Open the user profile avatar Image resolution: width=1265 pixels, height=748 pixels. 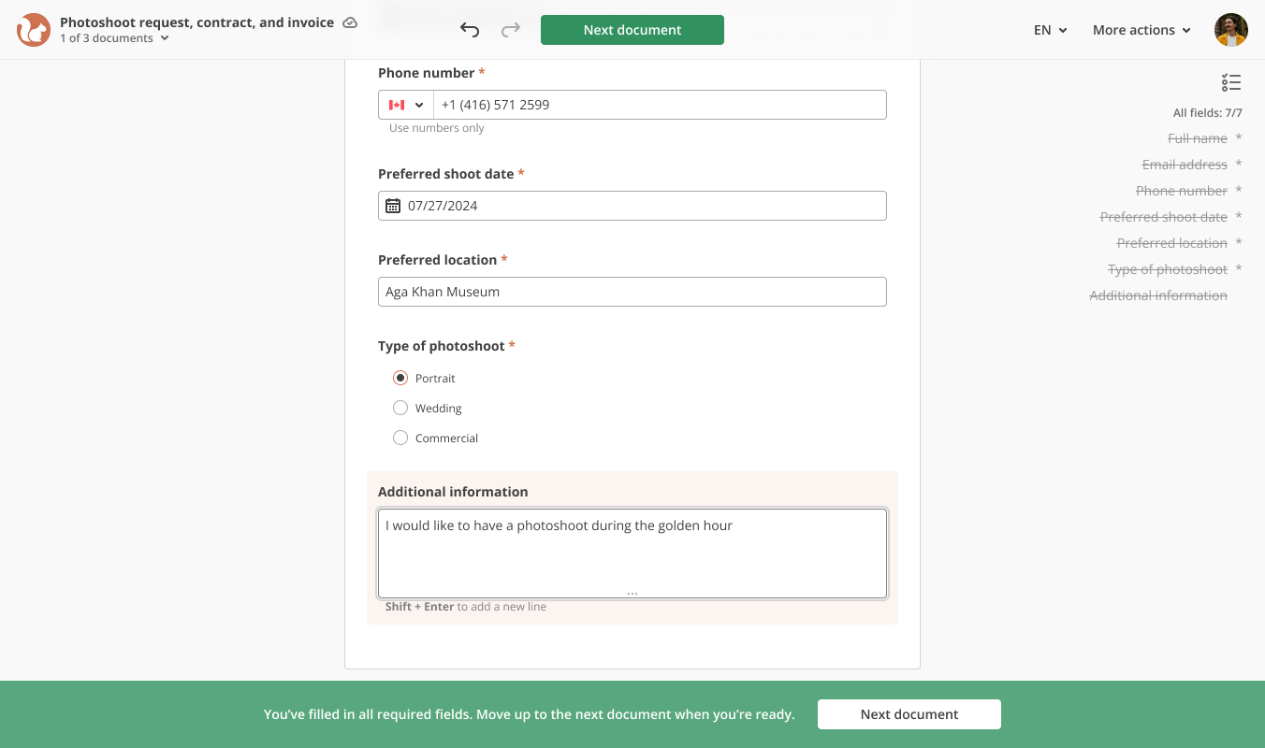tap(1231, 30)
